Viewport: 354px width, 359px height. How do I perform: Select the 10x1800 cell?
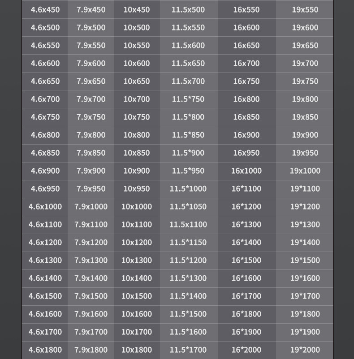click(x=137, y=350)
